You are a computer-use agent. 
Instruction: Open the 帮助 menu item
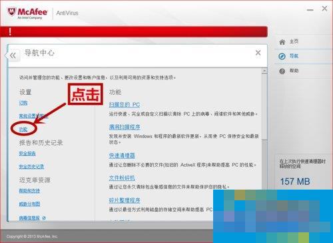coord(294,71)
